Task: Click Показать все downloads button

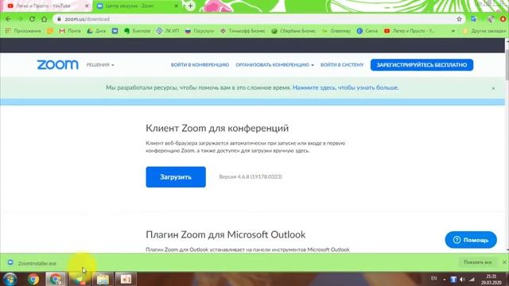Action: click(477, 262)
